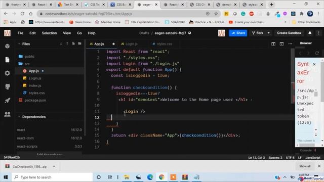Viewport: 324px width, 182px height.
Task: Open the Fork dropdown arrow
Action: (268, 33)
